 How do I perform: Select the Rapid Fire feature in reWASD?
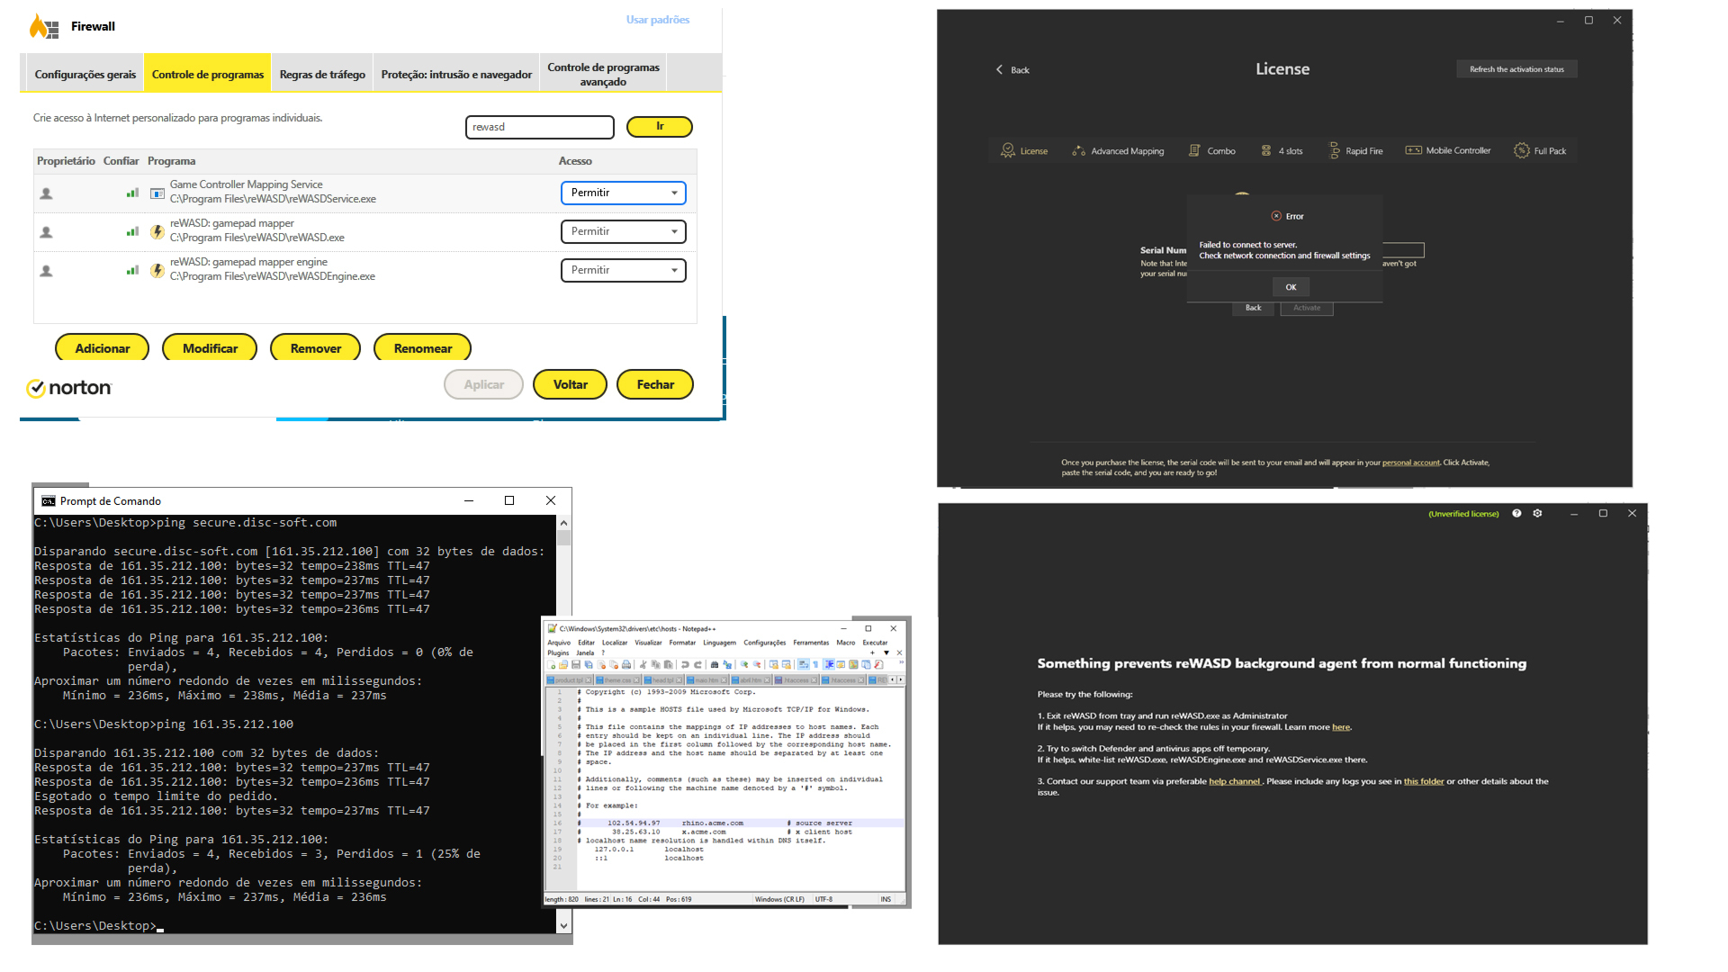coord(1356,150)
